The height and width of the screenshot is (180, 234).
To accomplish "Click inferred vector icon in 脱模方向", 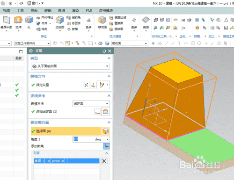I will 102,85.
